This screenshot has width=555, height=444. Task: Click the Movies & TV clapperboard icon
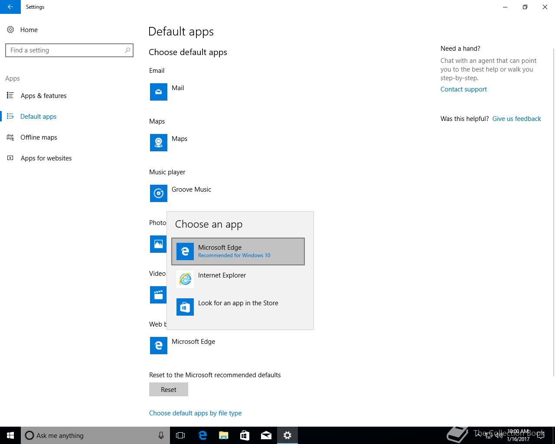pyautogui.click(x=158, y=295)
